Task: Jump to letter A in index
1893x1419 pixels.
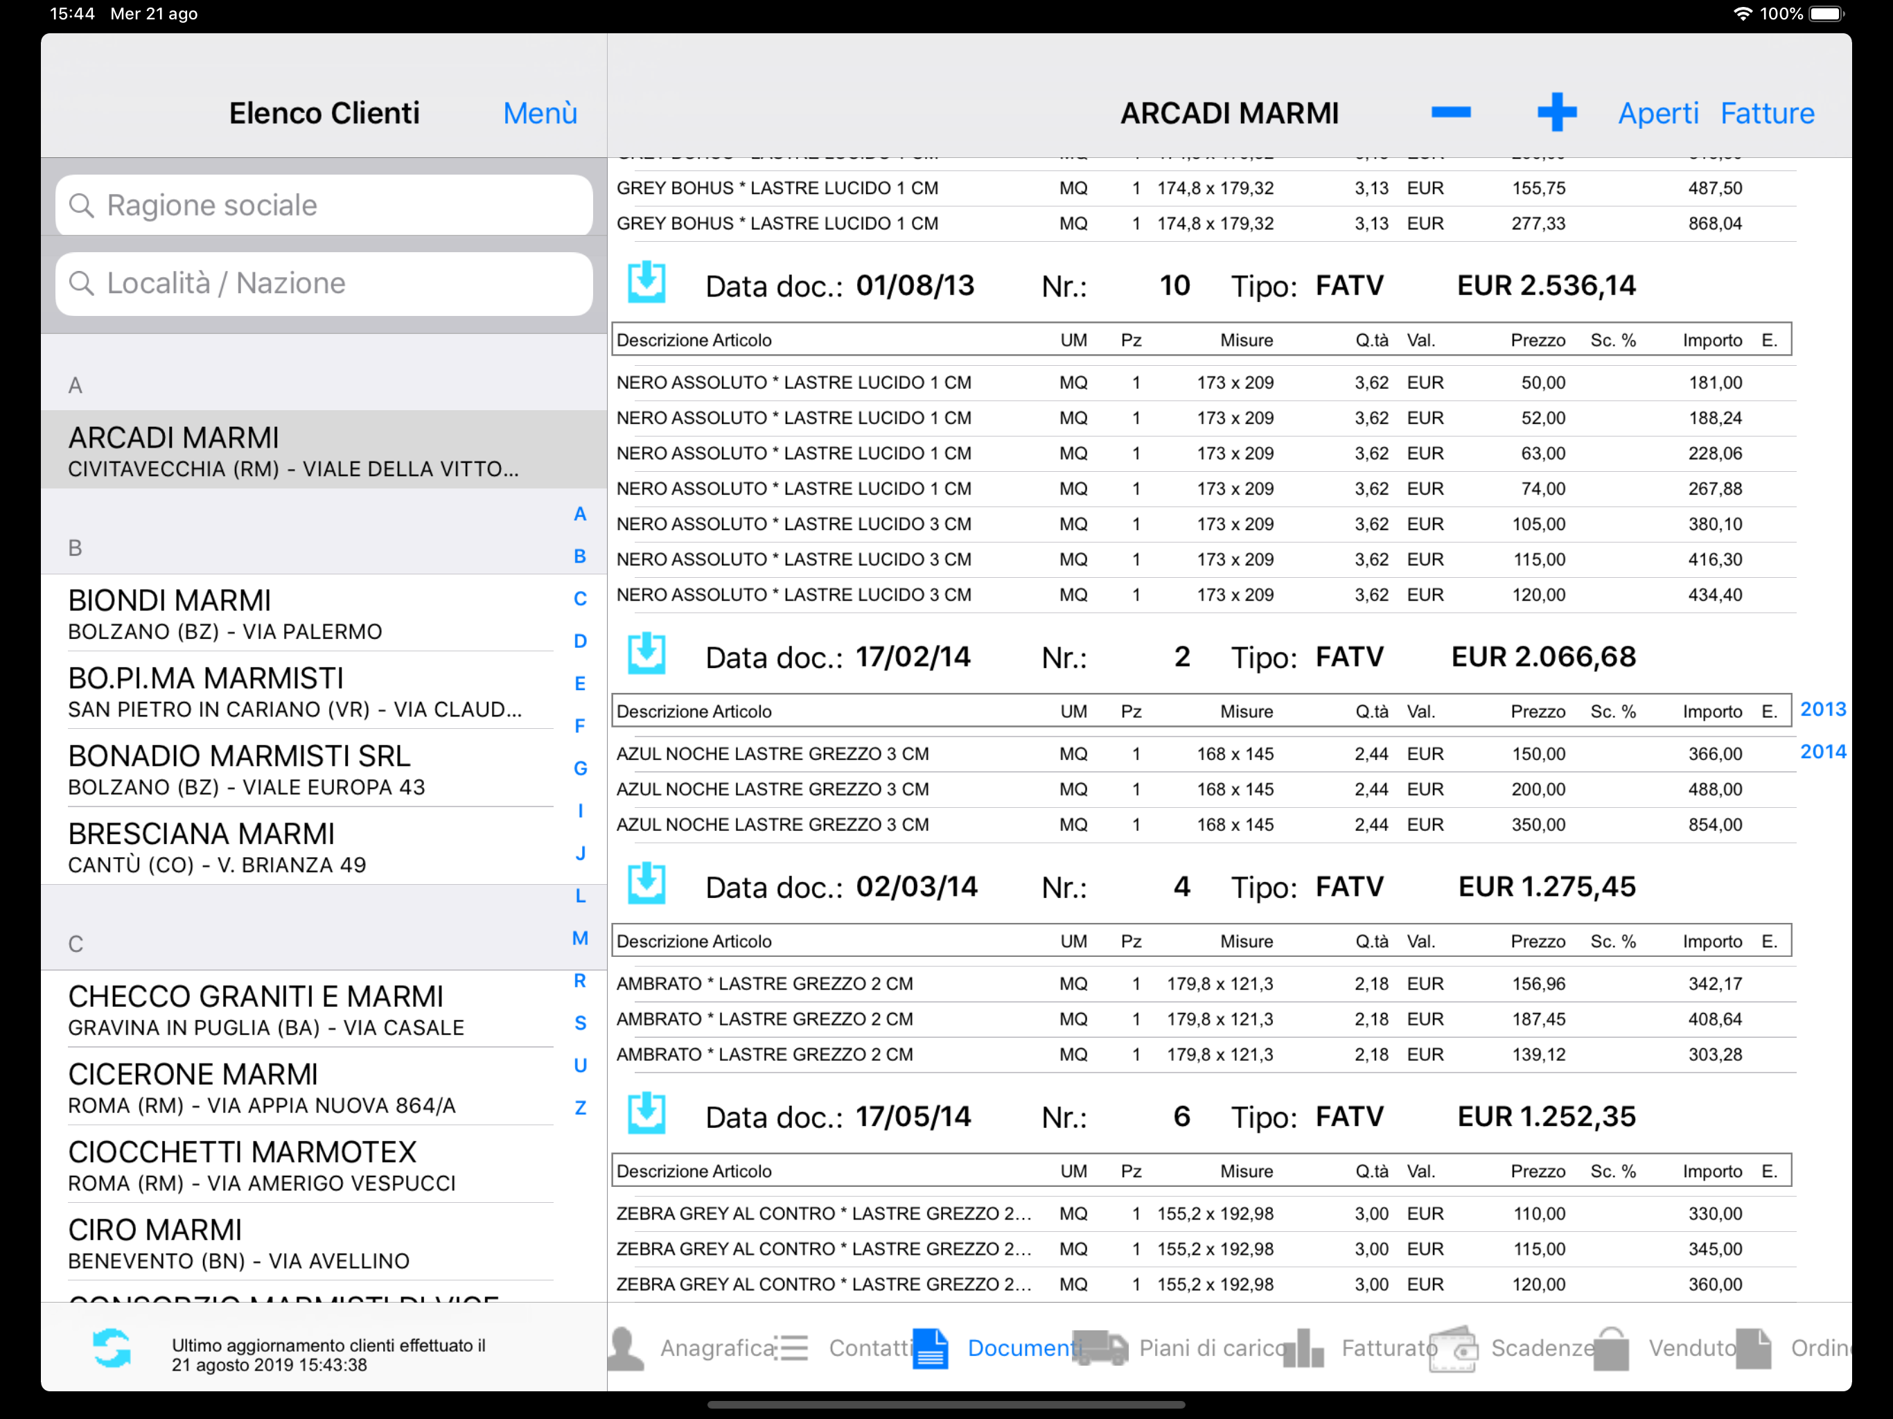Action: [580, 514]
